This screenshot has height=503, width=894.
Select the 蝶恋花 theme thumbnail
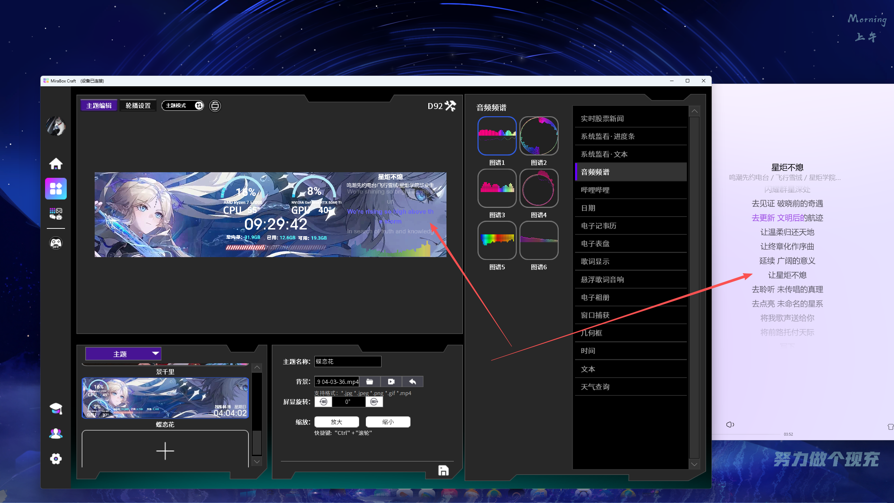coord(165,398)
